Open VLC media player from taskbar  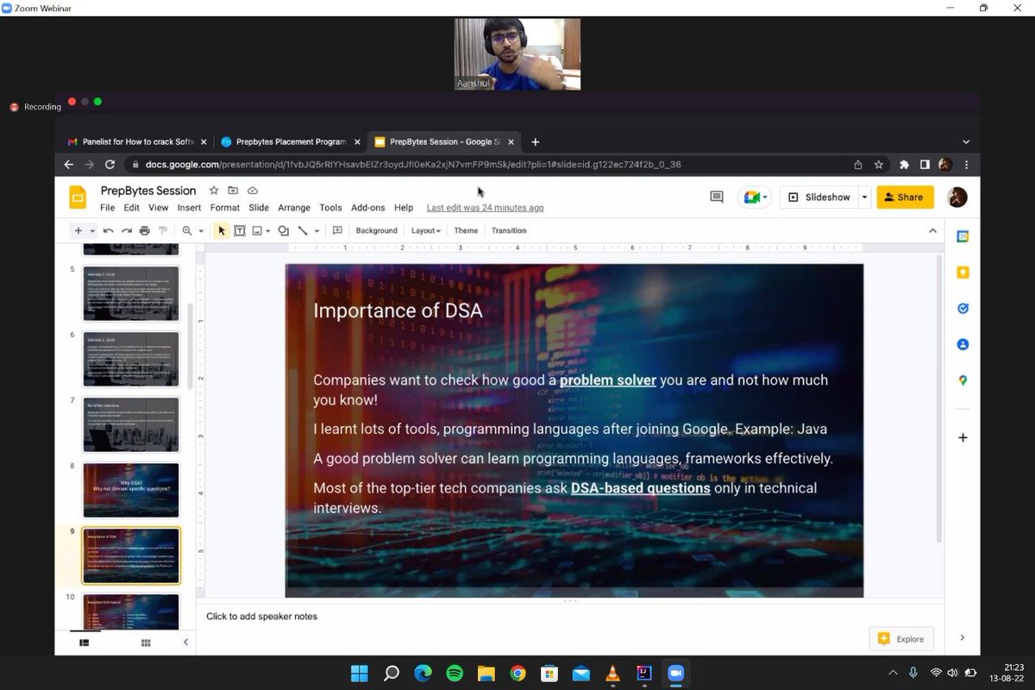click(x=612, y=674)
